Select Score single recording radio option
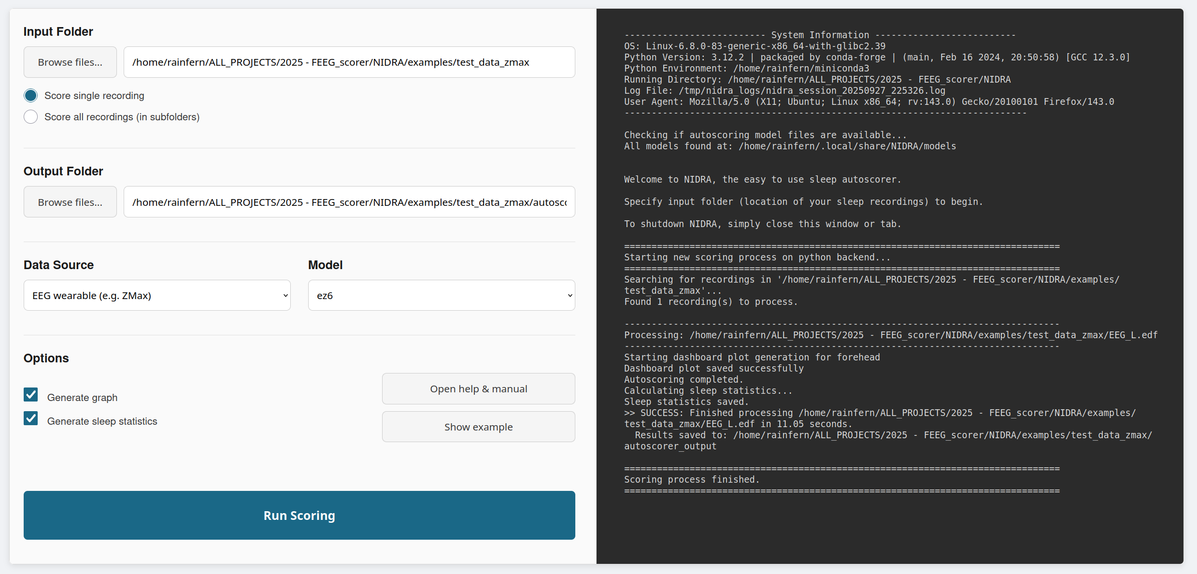Image resolution: width=1197 pixels, height=574 pixels. [31, 96]
